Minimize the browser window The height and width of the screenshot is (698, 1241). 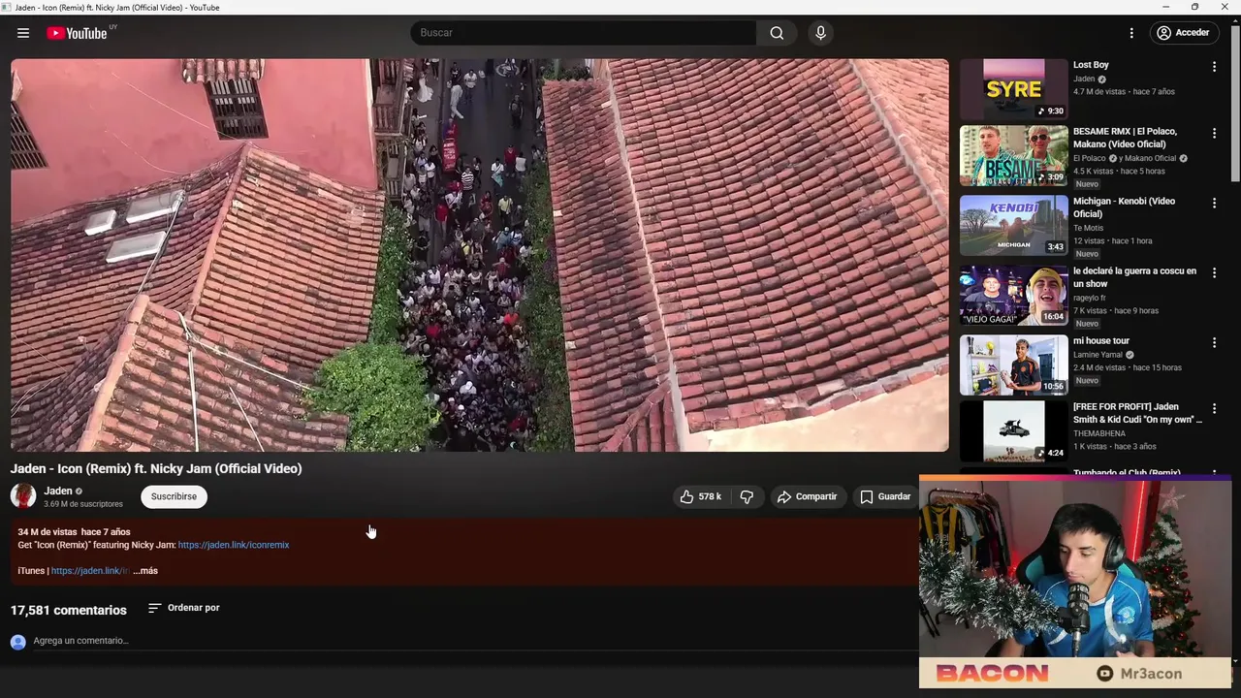click(x=1166, y=7)
